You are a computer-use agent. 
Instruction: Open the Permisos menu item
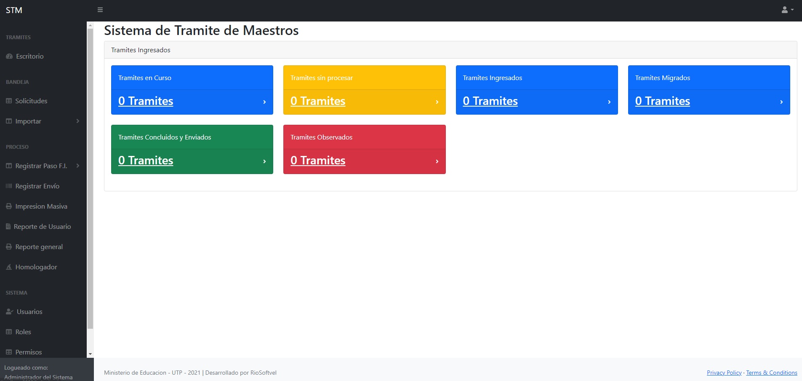click(x=28, y=352)
